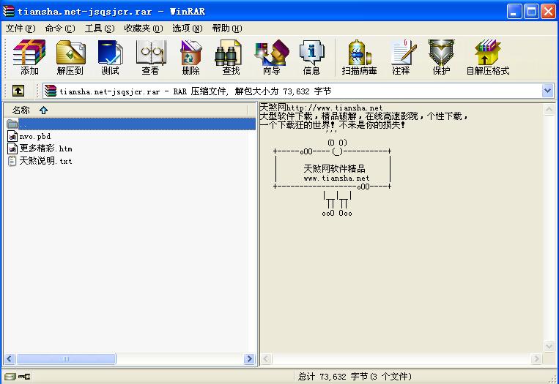559x384 pixels.
Task: Open the Comment (注释) tool
Action: coord(403,52)
